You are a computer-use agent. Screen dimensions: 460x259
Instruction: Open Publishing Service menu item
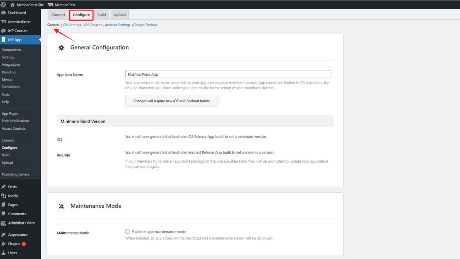15,174
